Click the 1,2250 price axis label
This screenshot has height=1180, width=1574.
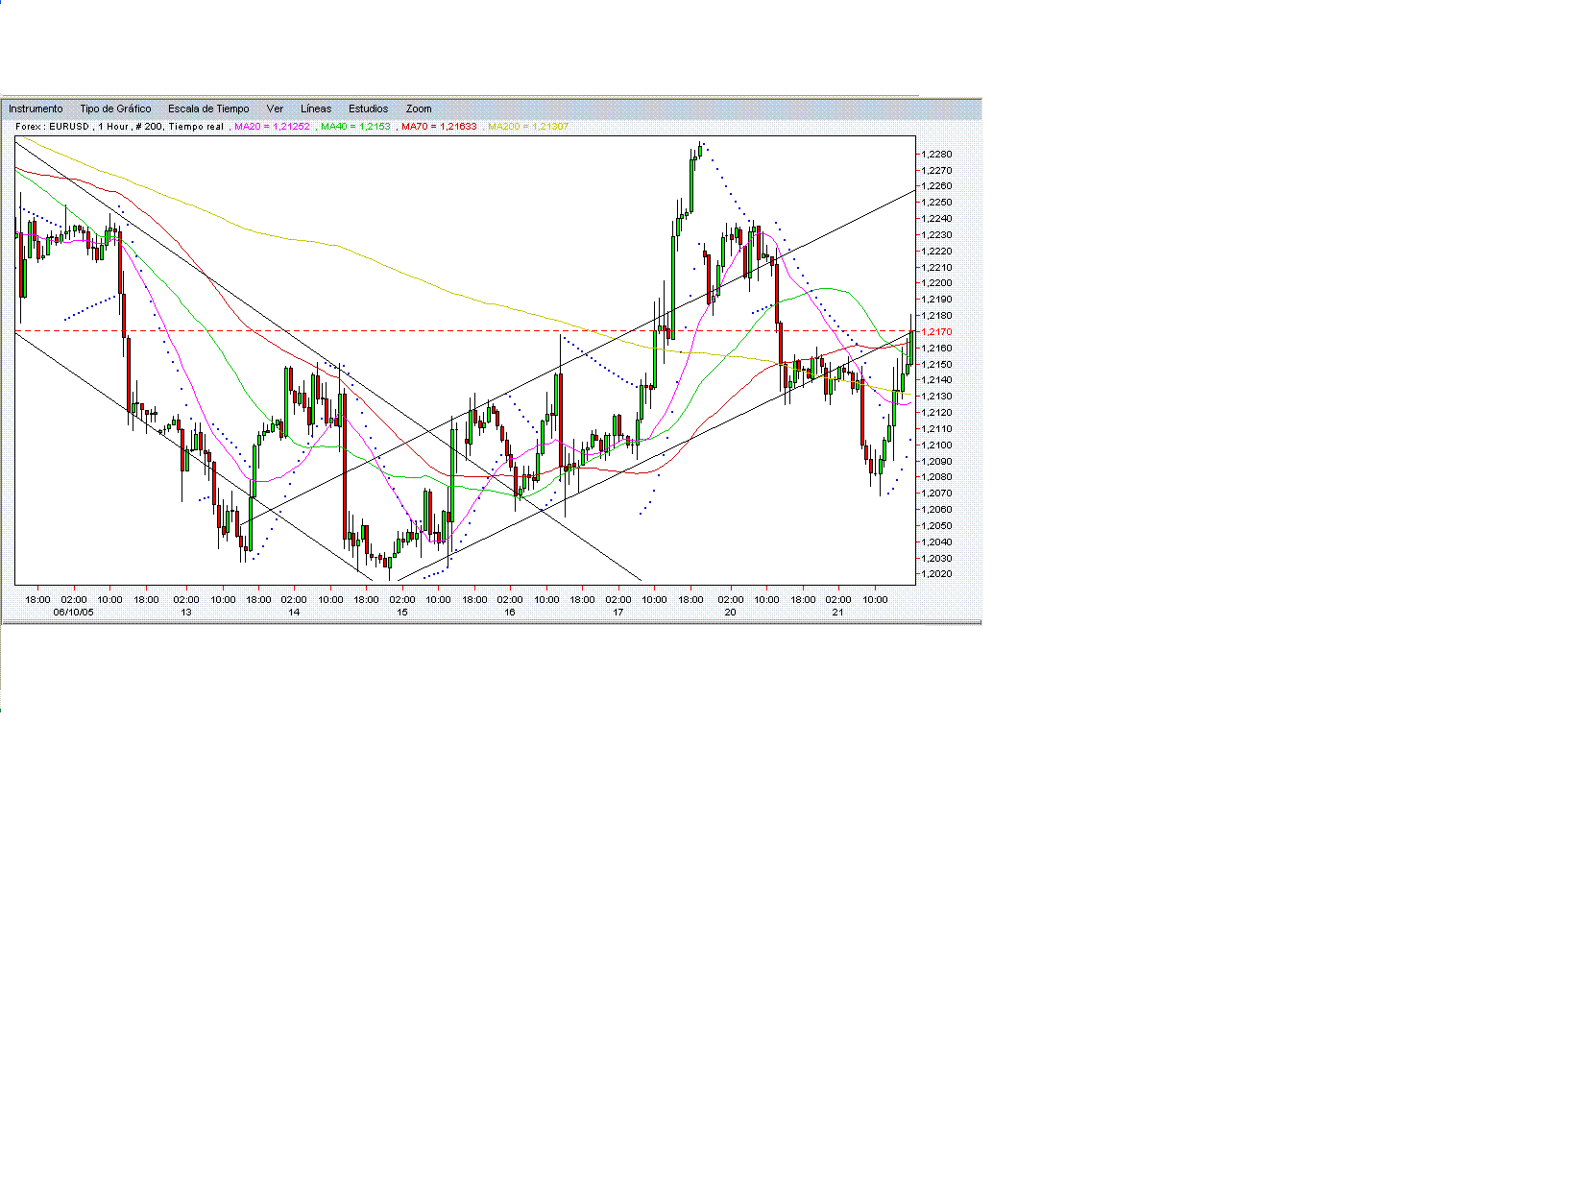tap(936, 203)
